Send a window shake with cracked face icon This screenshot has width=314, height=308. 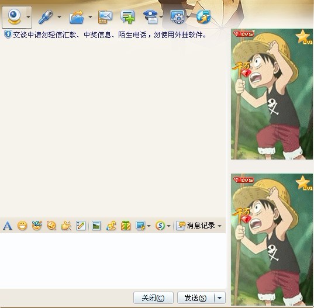pyautogui.click(x=51, y=226)
